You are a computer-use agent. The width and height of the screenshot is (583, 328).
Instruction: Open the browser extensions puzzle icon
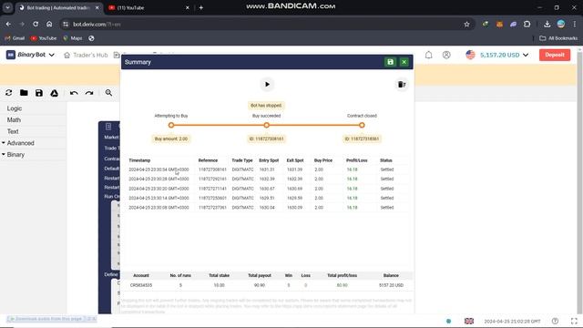coord(527,25)
